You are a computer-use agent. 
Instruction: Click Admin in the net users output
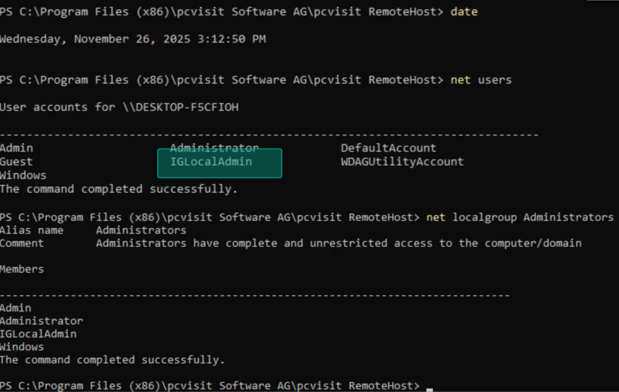(x=16, y=148)
